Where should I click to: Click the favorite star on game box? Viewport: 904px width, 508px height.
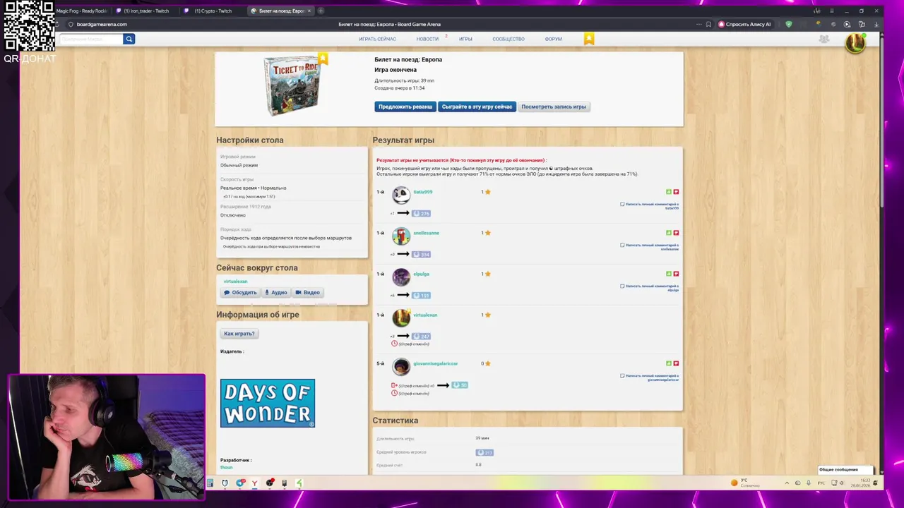[323, 59]
